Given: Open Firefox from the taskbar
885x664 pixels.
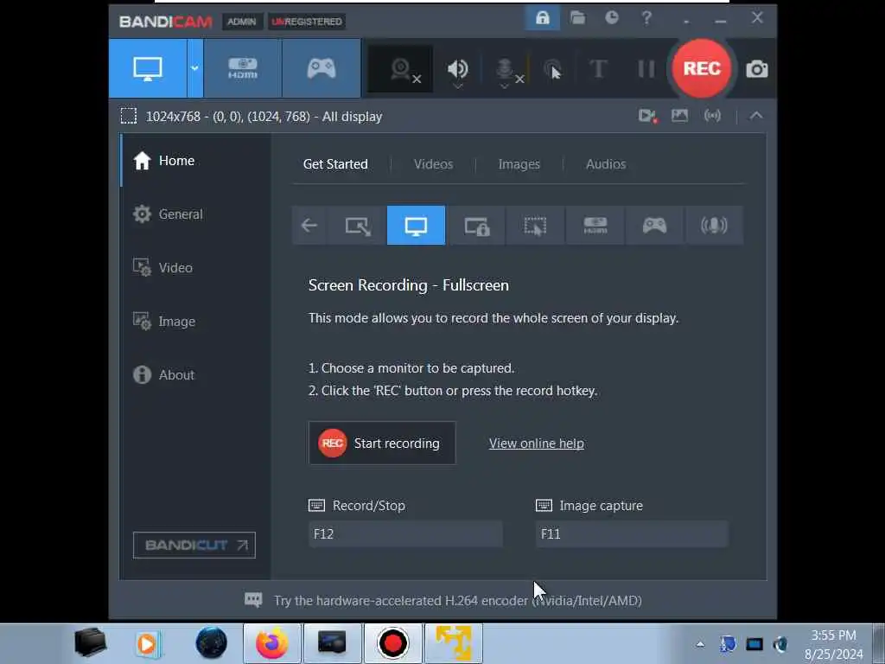Looking at the screenshot, I should pyautogui.click(x=272, y=643).
